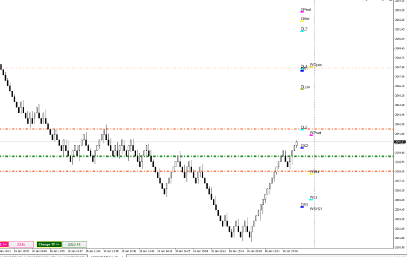Click the DLow level label

305,87
